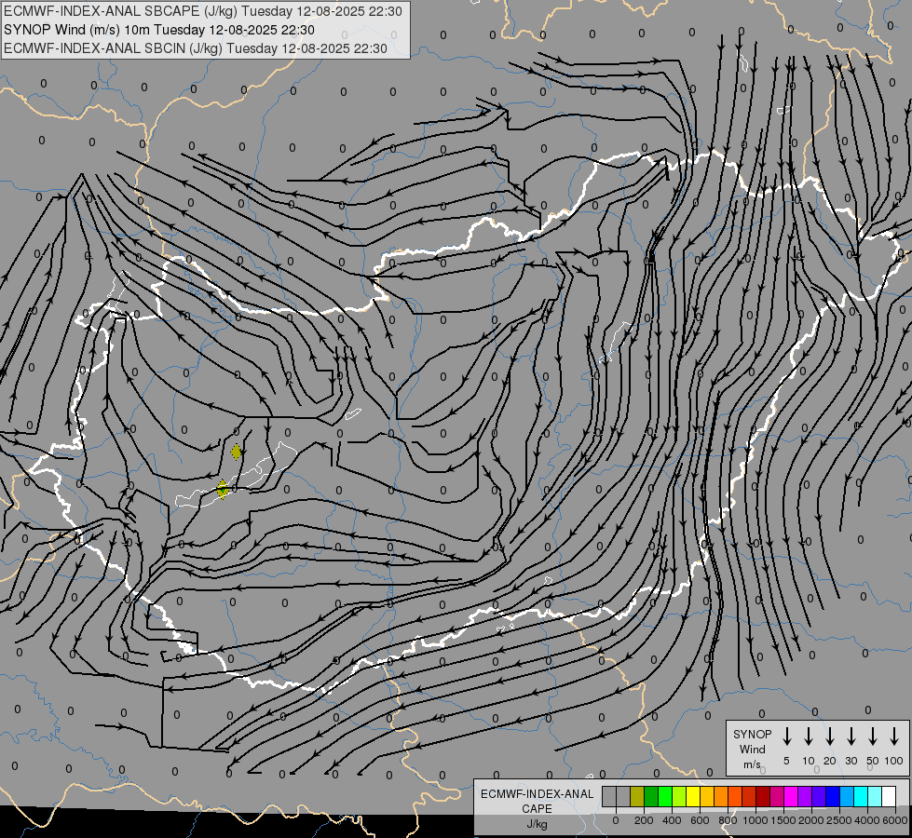Click the '6000' tick label on CAPE scale
912x838 pixels.
coord(895,820)
